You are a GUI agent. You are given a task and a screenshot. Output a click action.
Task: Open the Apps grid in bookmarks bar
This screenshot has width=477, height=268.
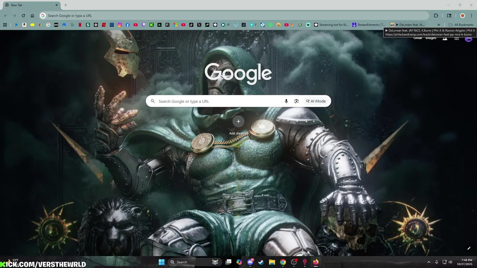tap(5, 25)
